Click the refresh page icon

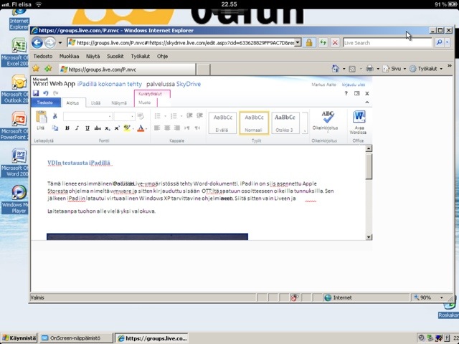coord(322,43)
